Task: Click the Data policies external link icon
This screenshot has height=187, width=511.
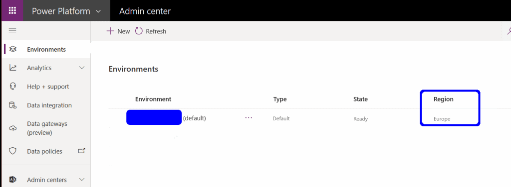Action: coord(82,151)
